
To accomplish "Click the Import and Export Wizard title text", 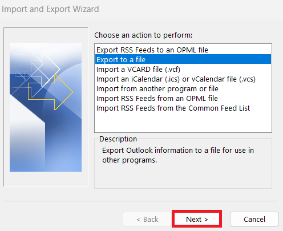I will [x=50, y=9].
